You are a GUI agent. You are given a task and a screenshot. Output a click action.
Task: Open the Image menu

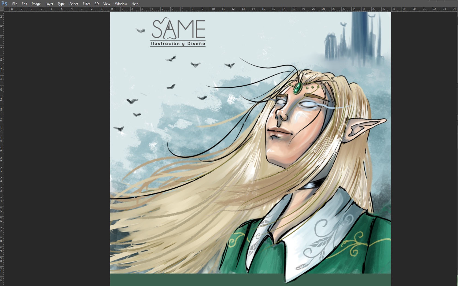(x=36, y=4)
